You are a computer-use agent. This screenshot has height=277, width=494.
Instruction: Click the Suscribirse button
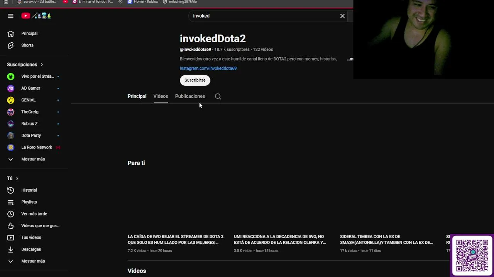click(x=195, y=80)
